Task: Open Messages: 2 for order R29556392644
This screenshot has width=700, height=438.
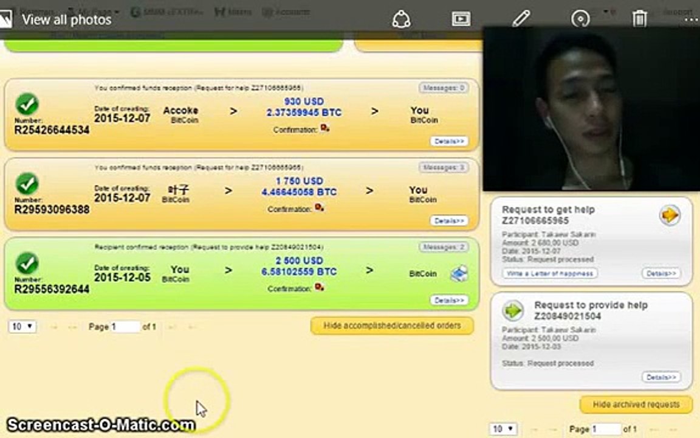Action: [x=444, y=247]
